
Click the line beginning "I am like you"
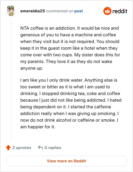click(x=69, y=80)
